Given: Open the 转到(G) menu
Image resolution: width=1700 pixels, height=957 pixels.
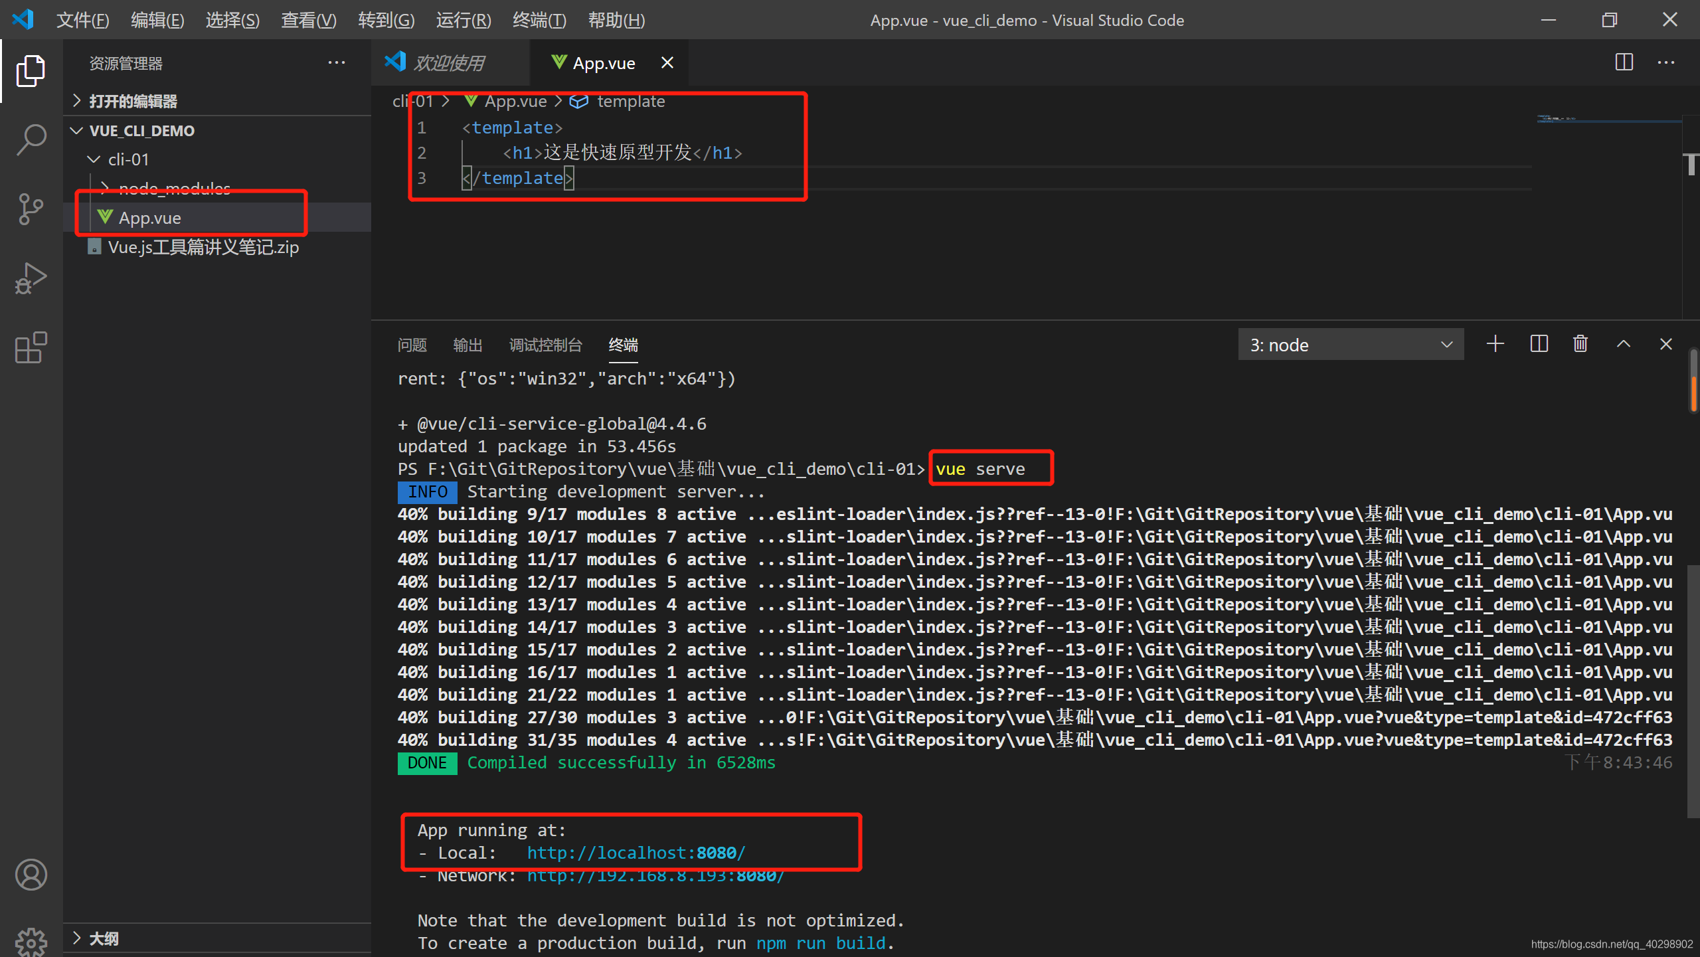Looking at the screenshot, I should 386,20.
